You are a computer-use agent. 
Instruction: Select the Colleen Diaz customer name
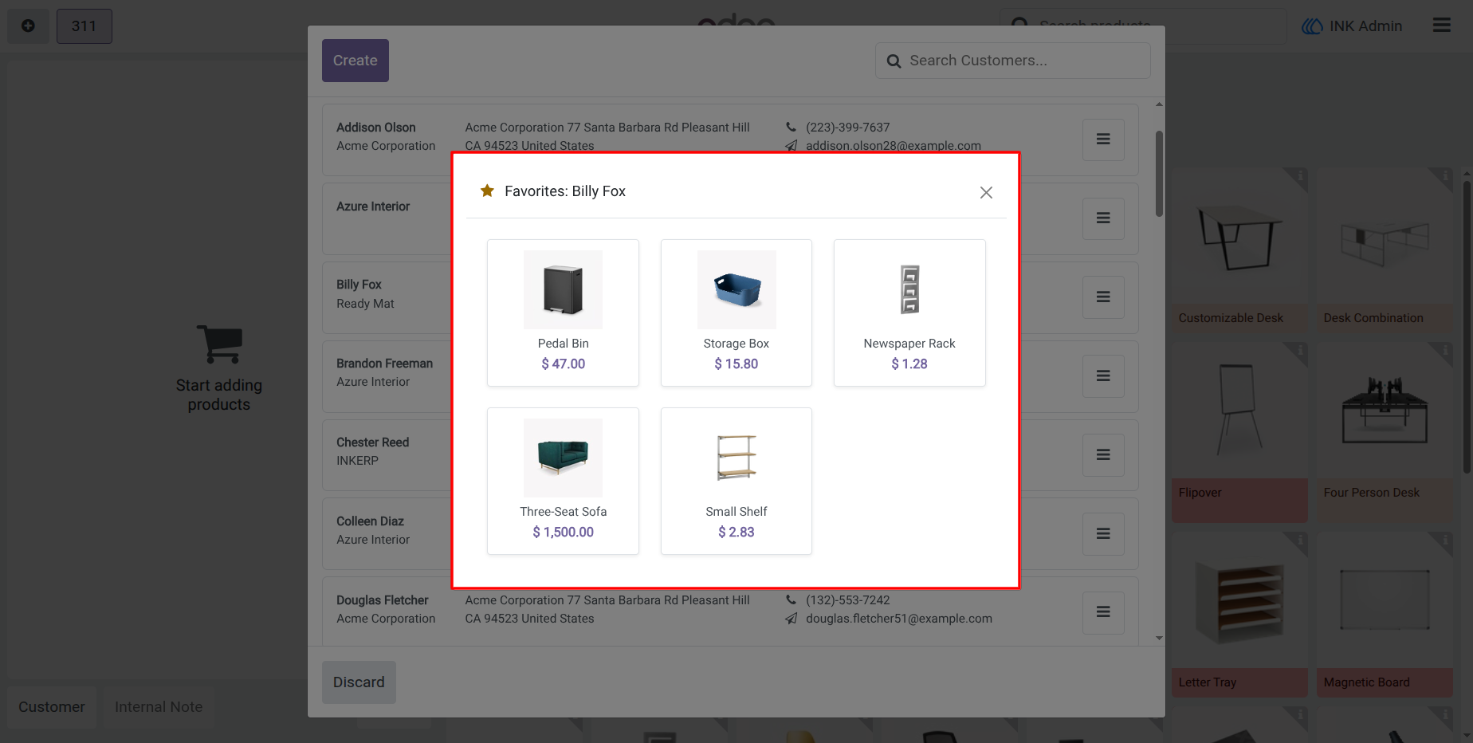[x=370, y=521]
